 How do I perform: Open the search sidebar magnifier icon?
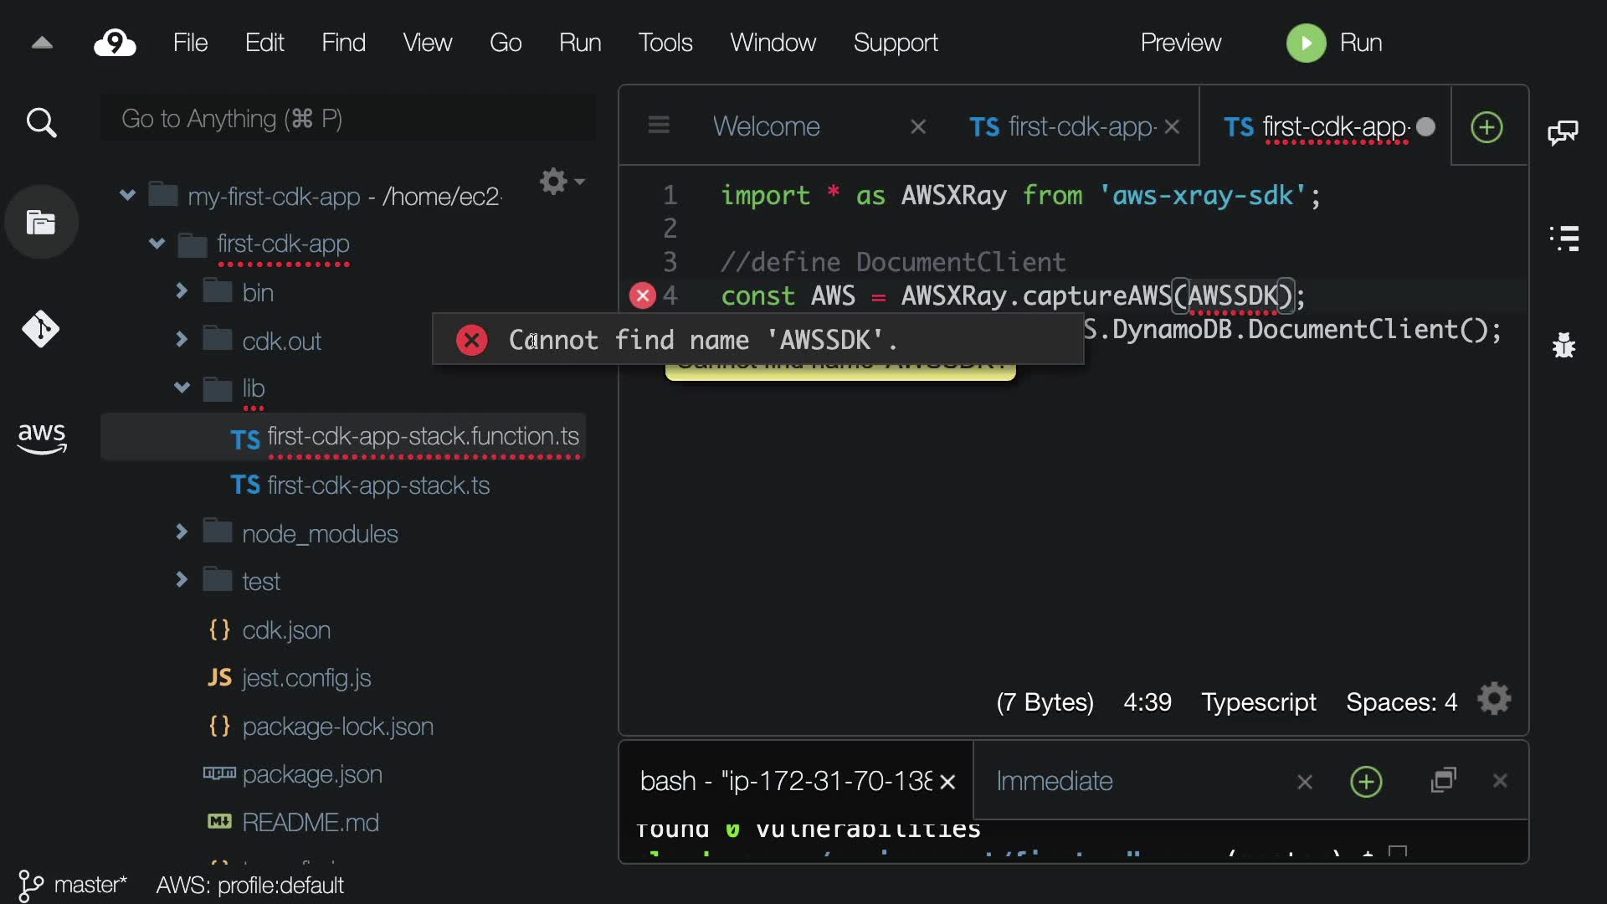(41, 123)
